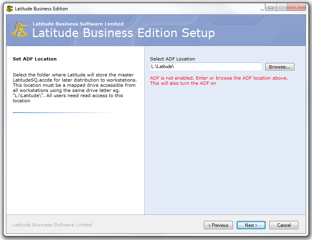Cancel the Latitude setup wizard

[x=284, y=225]
